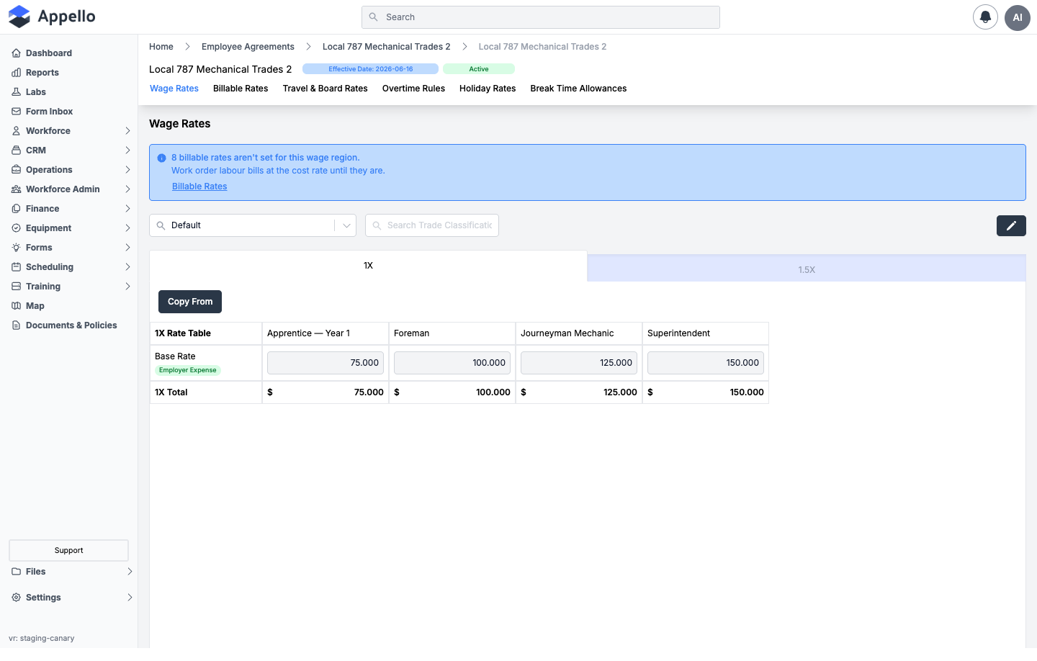This screenshot has width=1037, height=661.
Task: Click the pencil edit icon button
Action: click(x=1011, y=225)
